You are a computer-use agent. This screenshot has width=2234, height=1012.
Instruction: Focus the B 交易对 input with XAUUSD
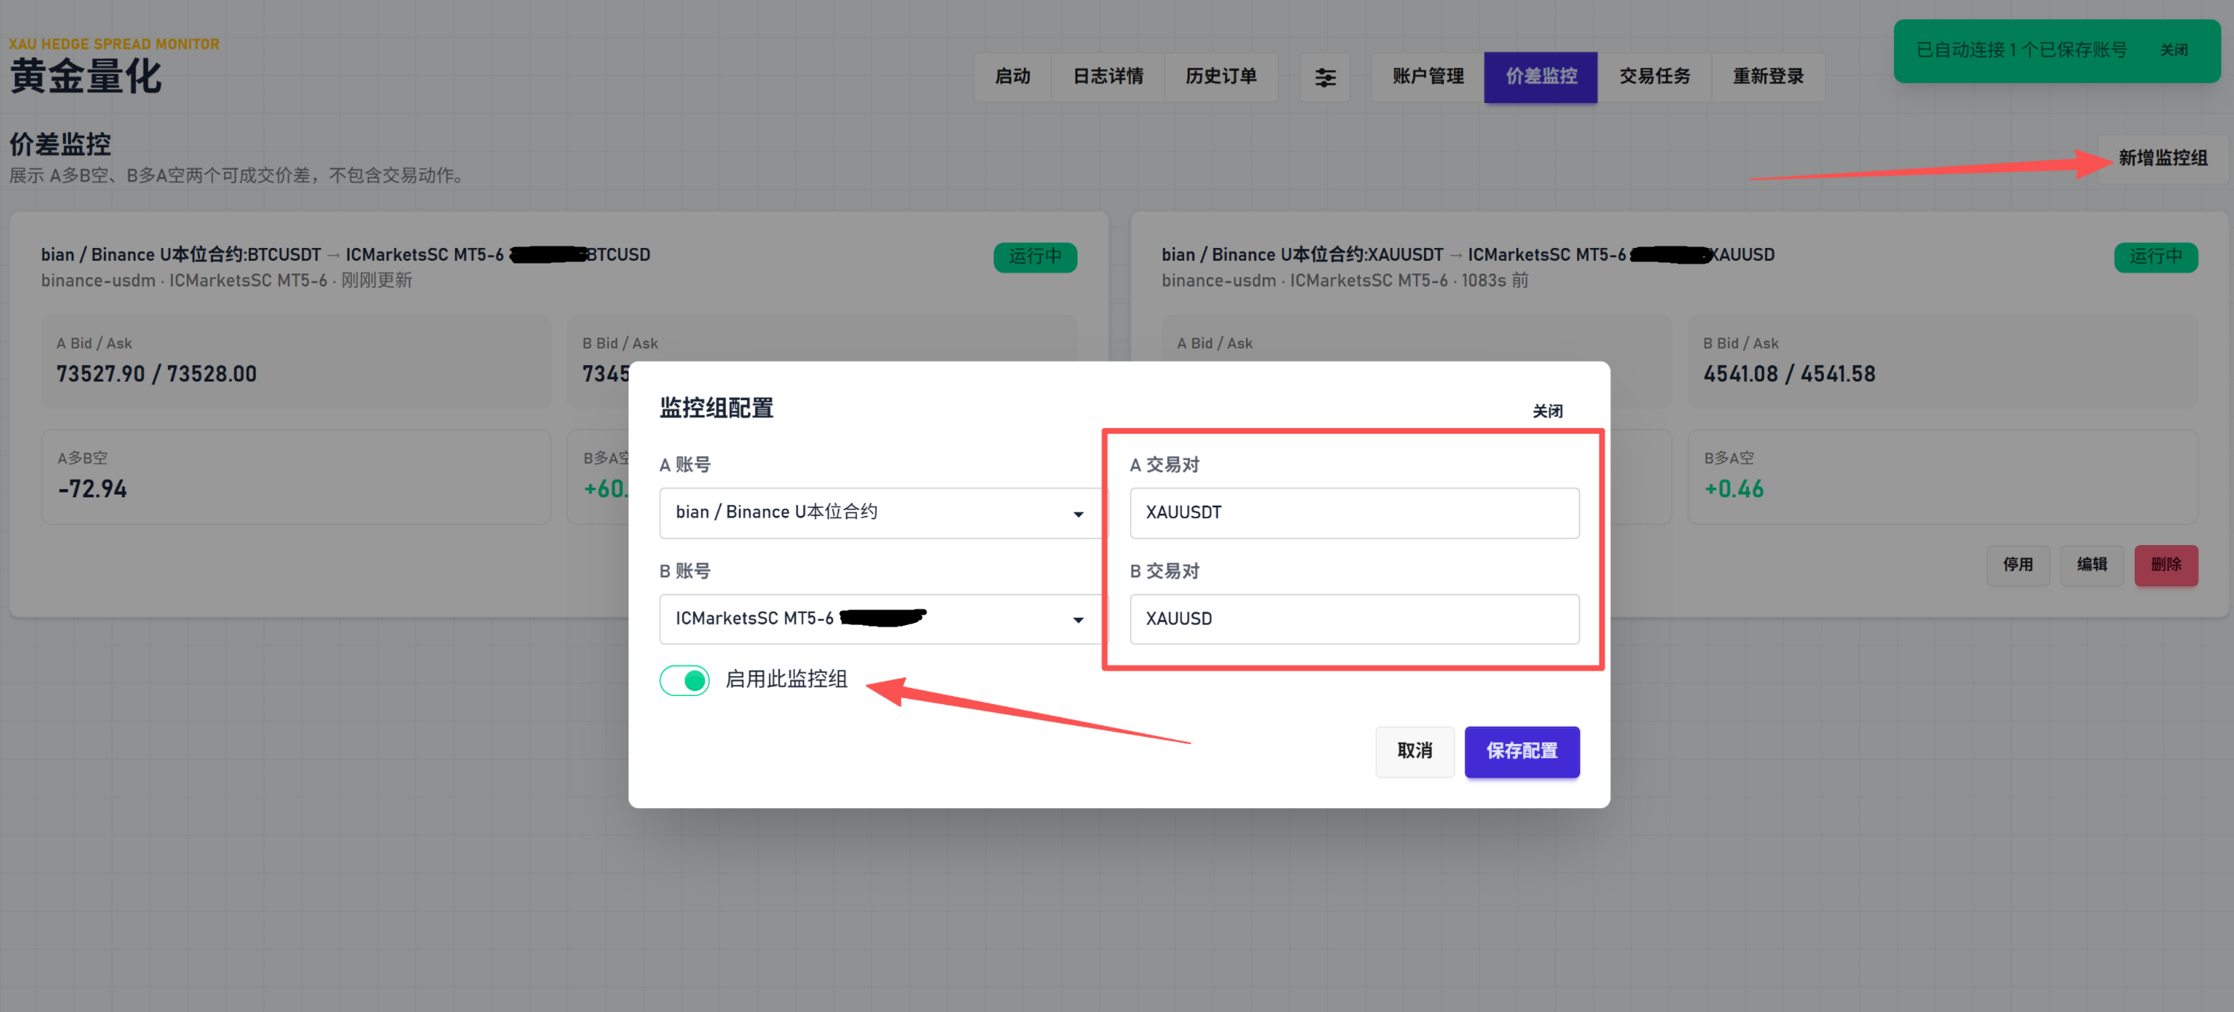pyautogui.click(x=1354, y=618)
